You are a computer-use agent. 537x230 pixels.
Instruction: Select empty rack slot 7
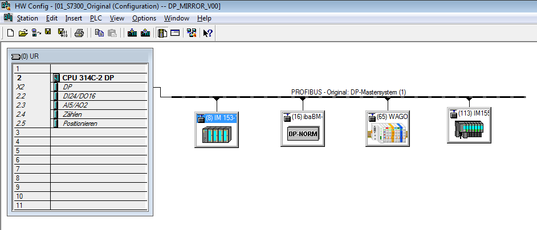click(81, 169)
